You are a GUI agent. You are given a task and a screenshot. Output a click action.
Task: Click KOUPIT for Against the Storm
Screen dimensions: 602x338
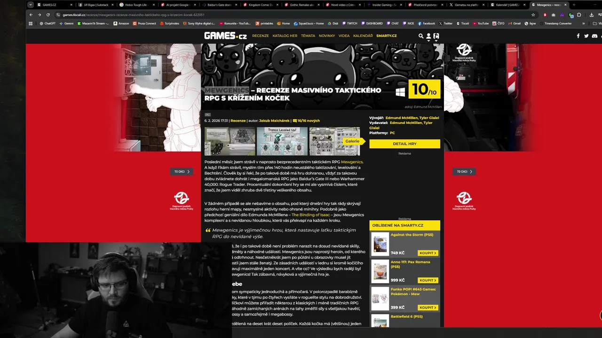(428, 253)
